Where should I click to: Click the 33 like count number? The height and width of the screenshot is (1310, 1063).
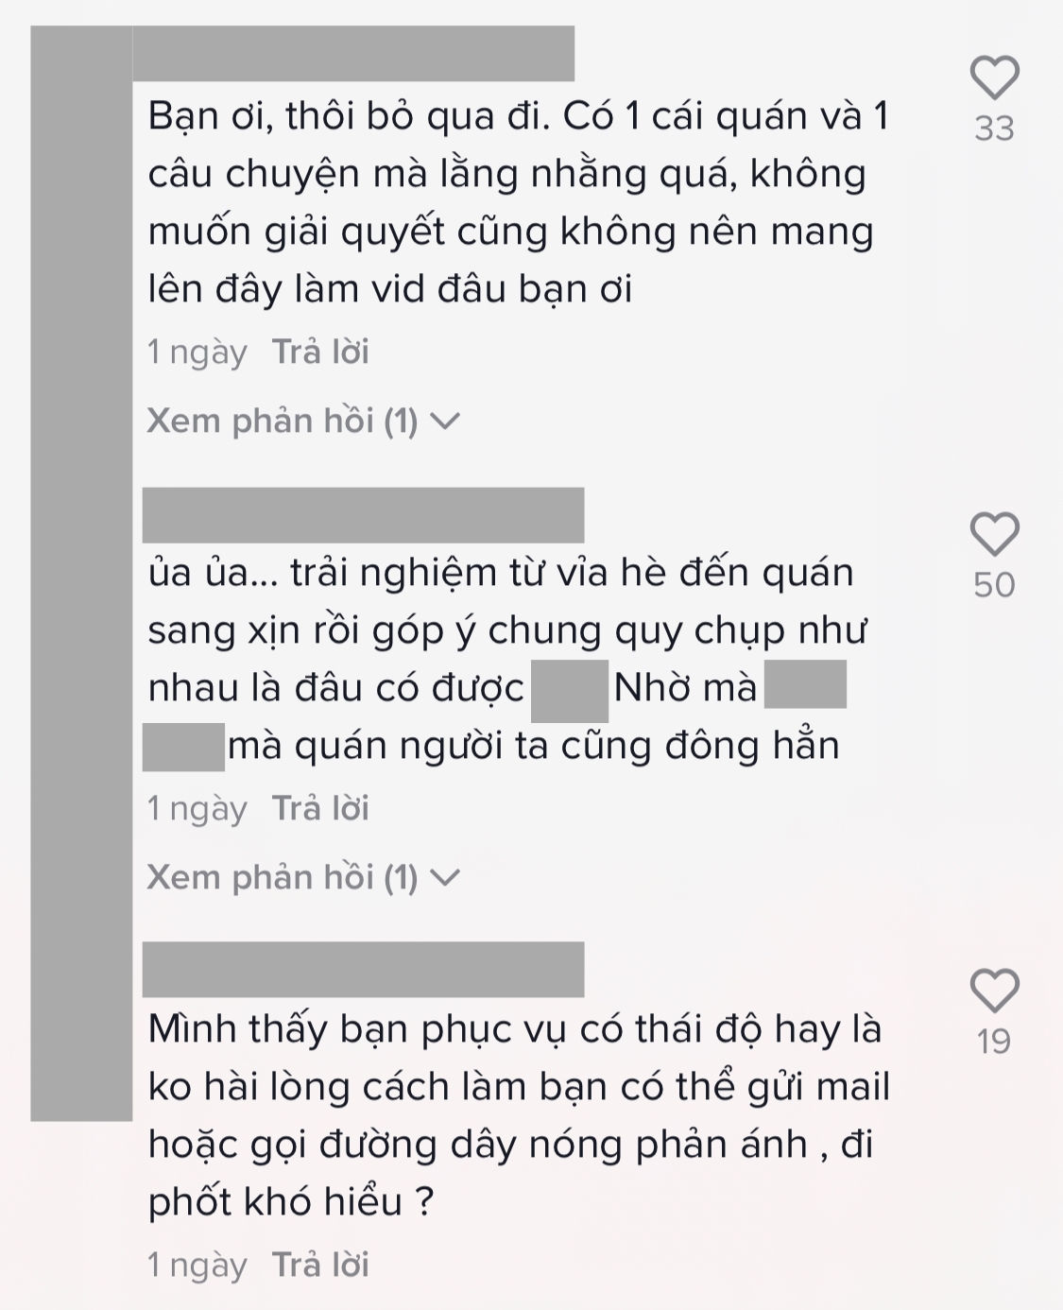(994, 129)
